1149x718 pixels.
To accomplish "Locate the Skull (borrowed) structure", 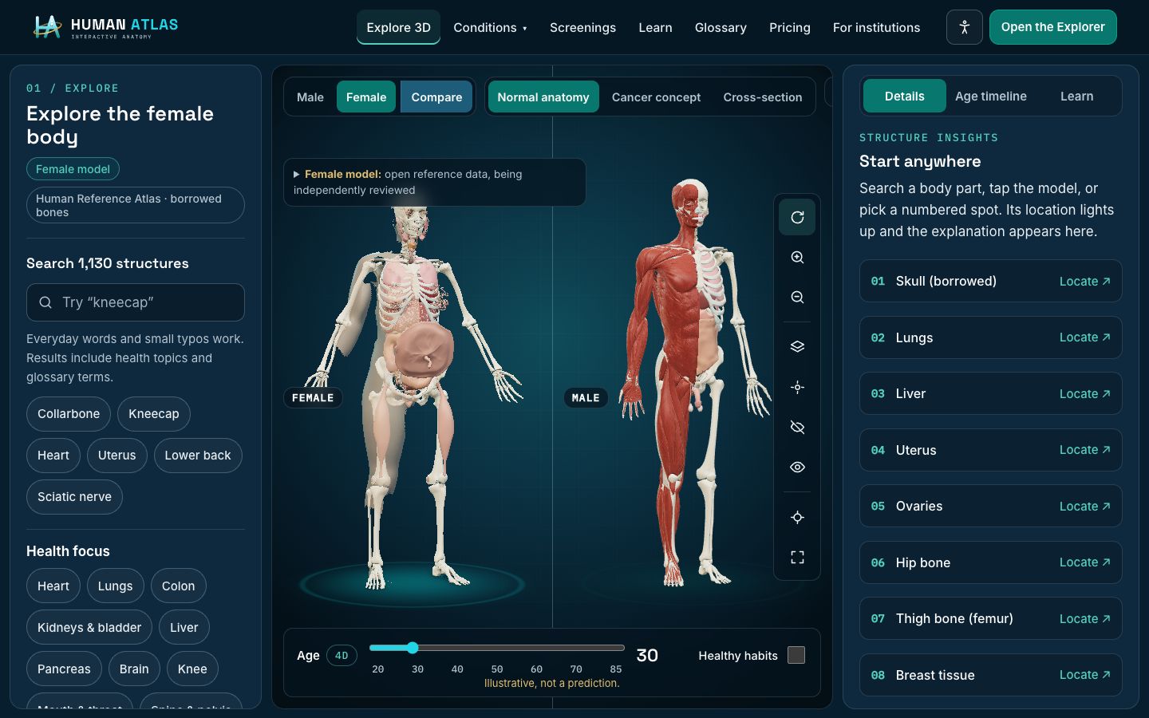I will point(1084,282).
